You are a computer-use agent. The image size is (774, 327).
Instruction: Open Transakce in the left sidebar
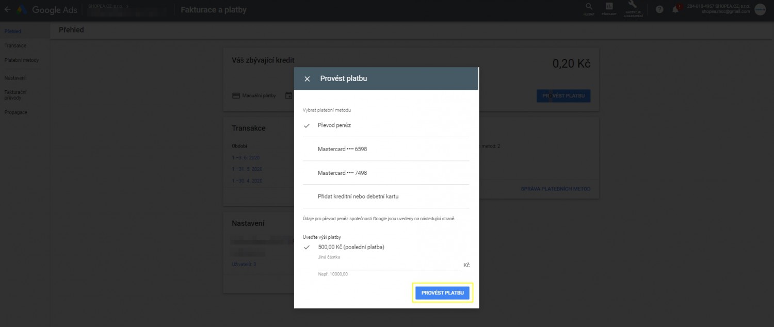(x=15, y=46)
